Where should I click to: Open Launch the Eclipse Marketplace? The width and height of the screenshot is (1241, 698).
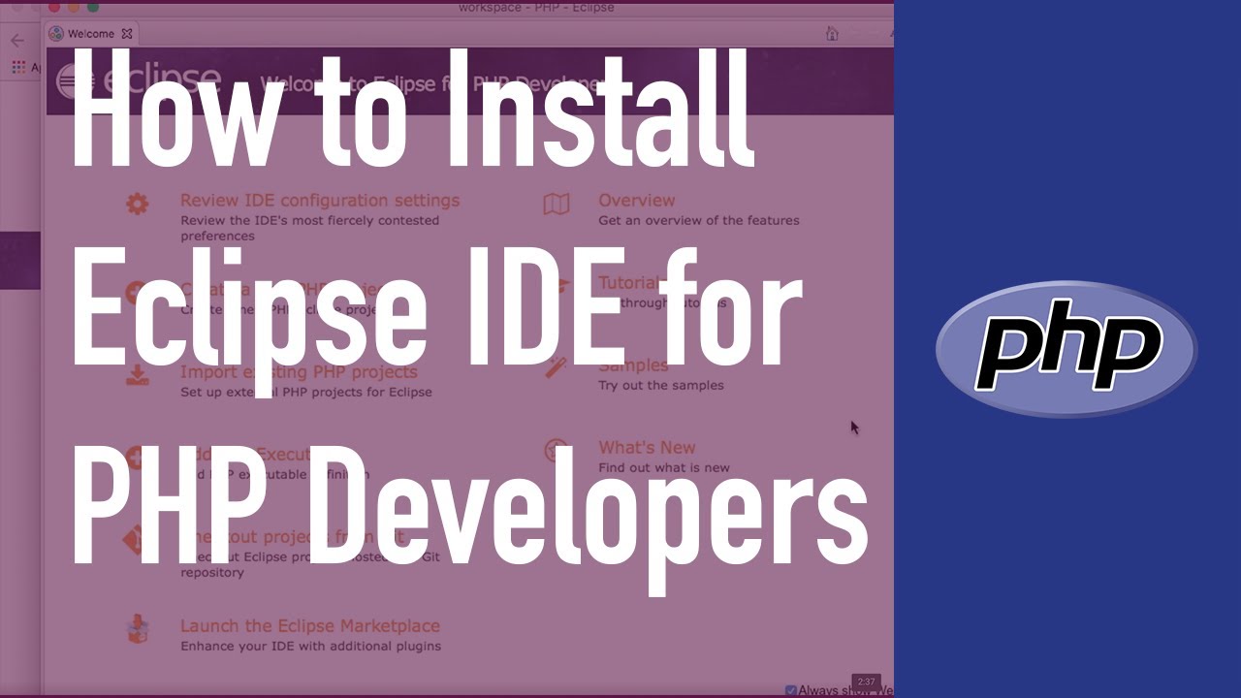click(x=310, y=626)
